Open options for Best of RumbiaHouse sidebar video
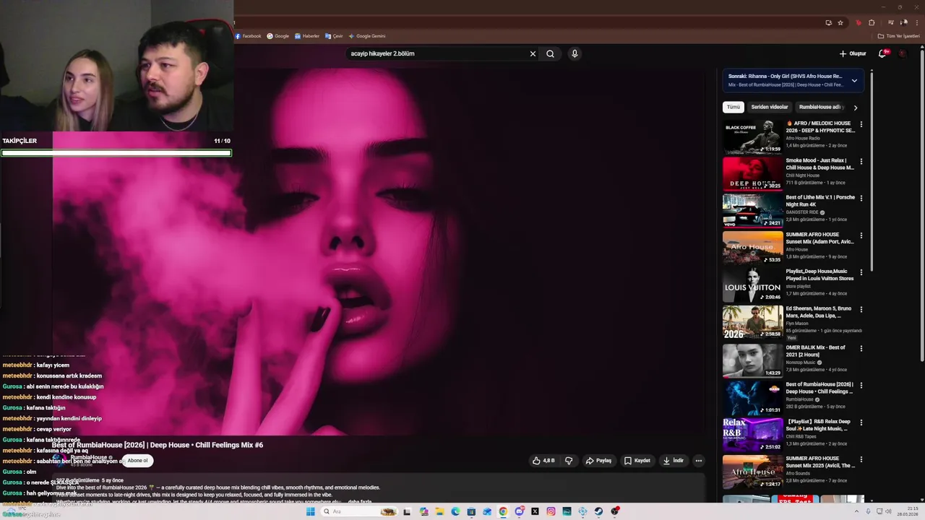This screenshot has width=925, height=520. [x=861, y=385]
